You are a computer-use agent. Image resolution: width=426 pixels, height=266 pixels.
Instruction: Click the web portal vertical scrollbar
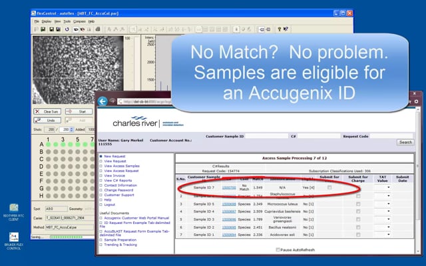pos(419,181)
